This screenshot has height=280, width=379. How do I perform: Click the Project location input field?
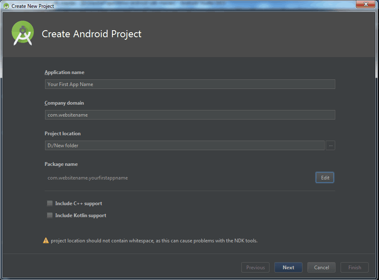pos(185,145)
